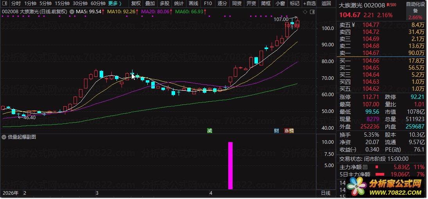Click the 叠加 overlay button
The image size is (428, 199).
tap(150, 4)
